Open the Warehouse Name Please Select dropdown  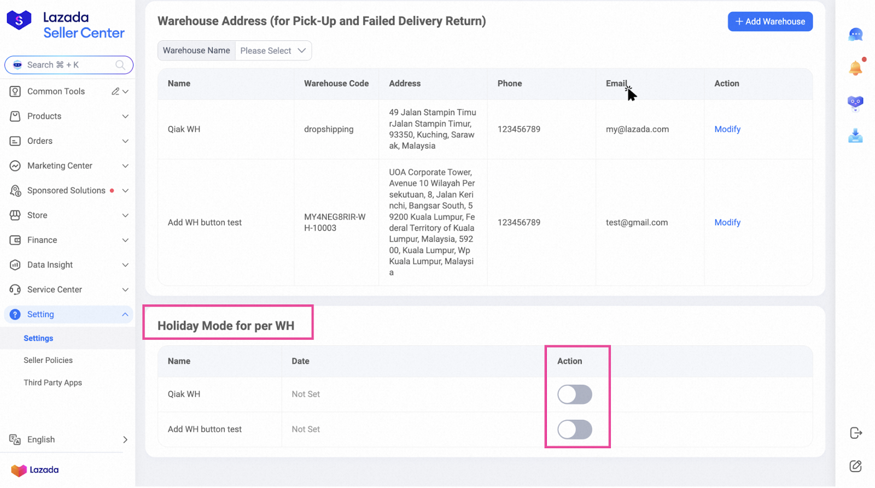[273, 51]
